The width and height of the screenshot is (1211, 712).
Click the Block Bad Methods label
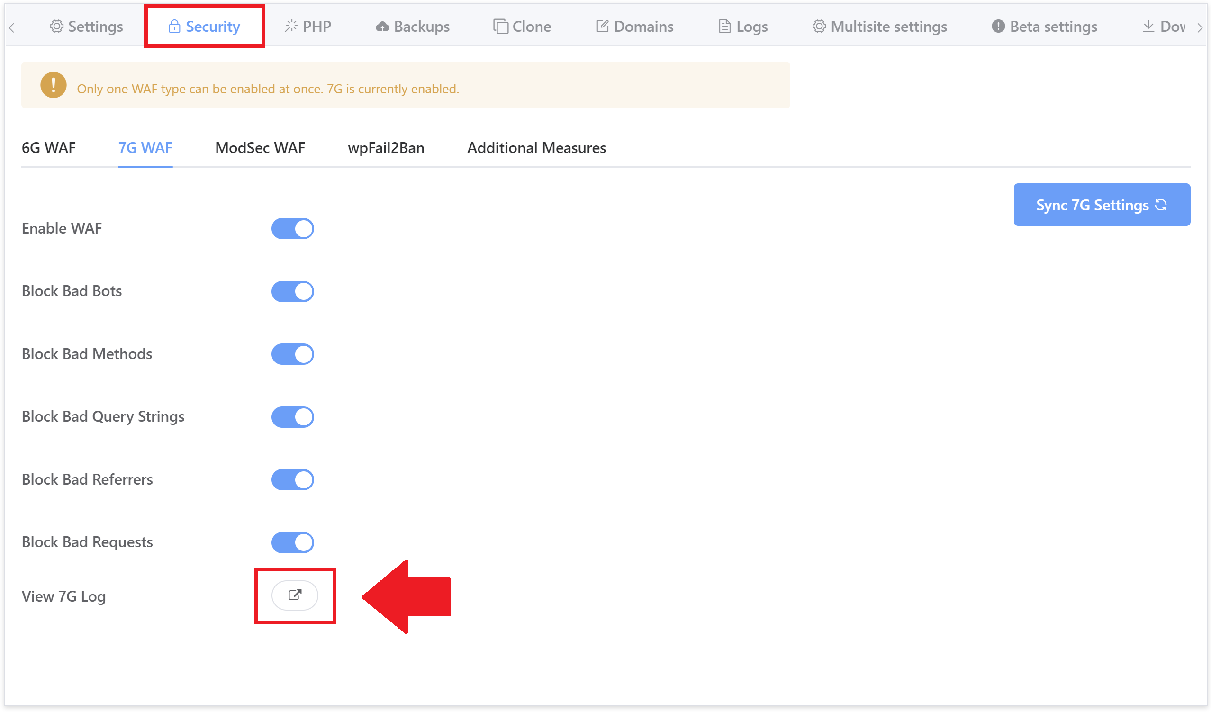[x=87, y=354]
